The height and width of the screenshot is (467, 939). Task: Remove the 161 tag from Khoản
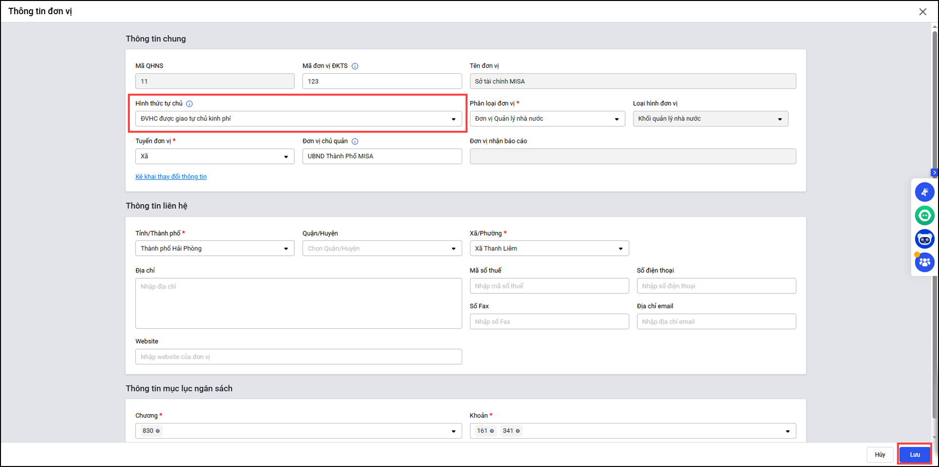click(x=491, y=431)
